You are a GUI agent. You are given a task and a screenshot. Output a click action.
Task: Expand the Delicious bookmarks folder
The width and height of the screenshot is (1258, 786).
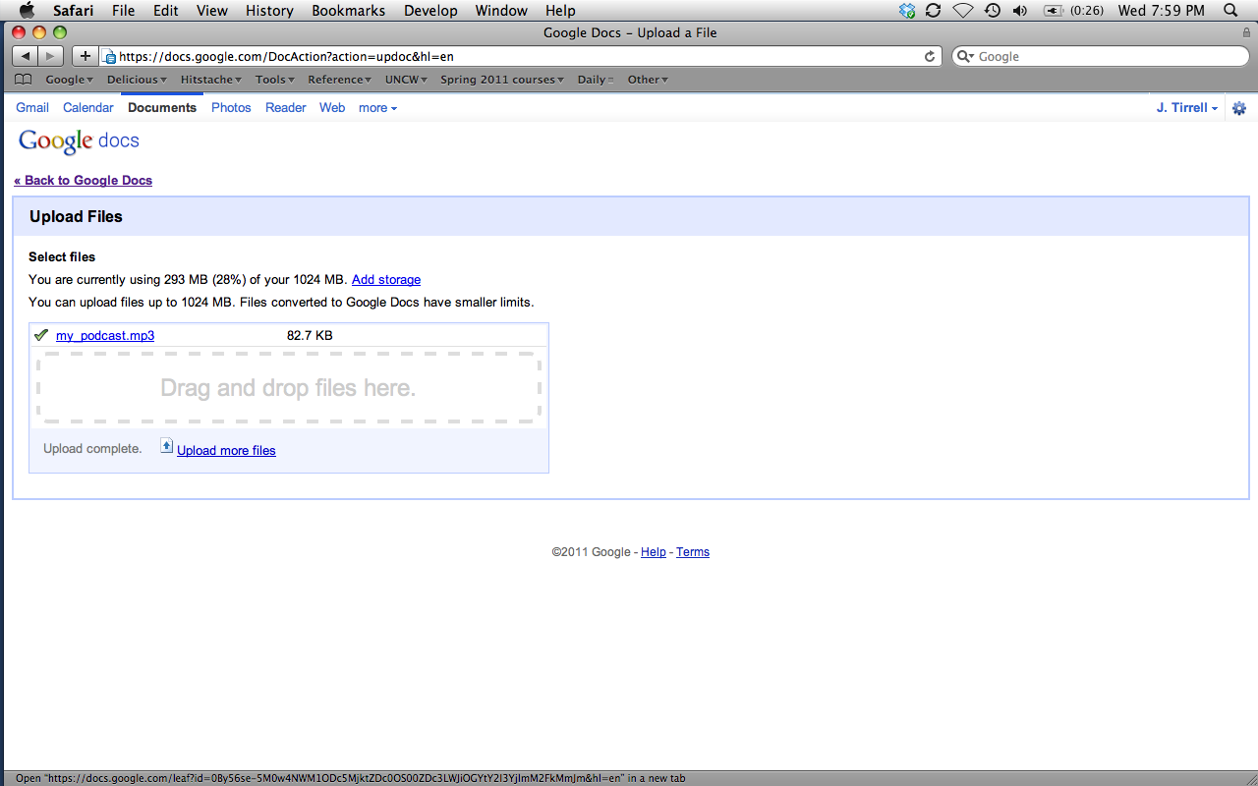point(137,80)
